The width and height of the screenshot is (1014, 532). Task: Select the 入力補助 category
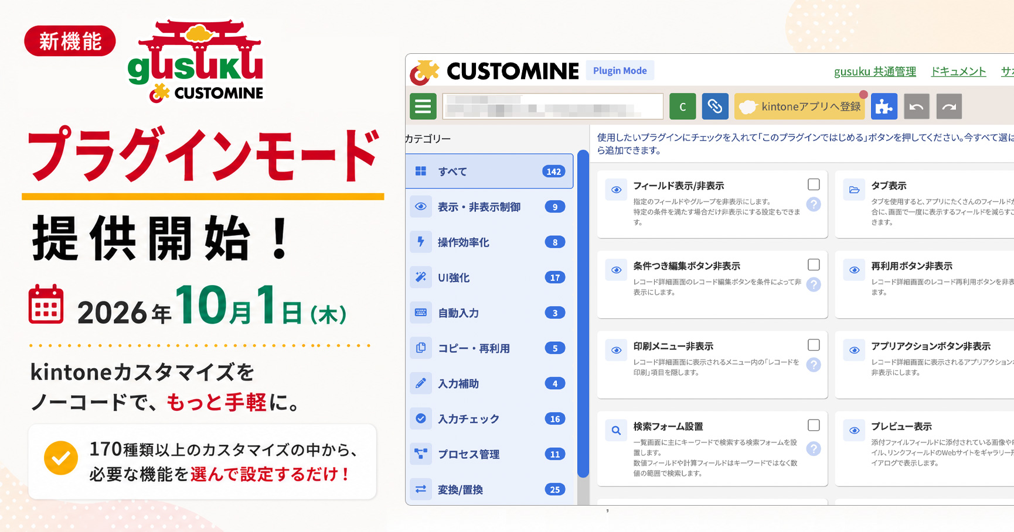(489, 383)
